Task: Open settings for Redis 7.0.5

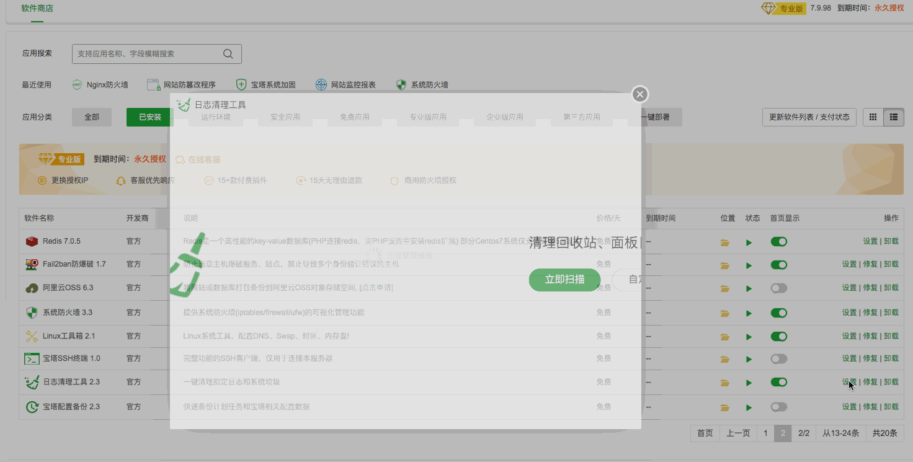Action: click(x=870, y=241)
